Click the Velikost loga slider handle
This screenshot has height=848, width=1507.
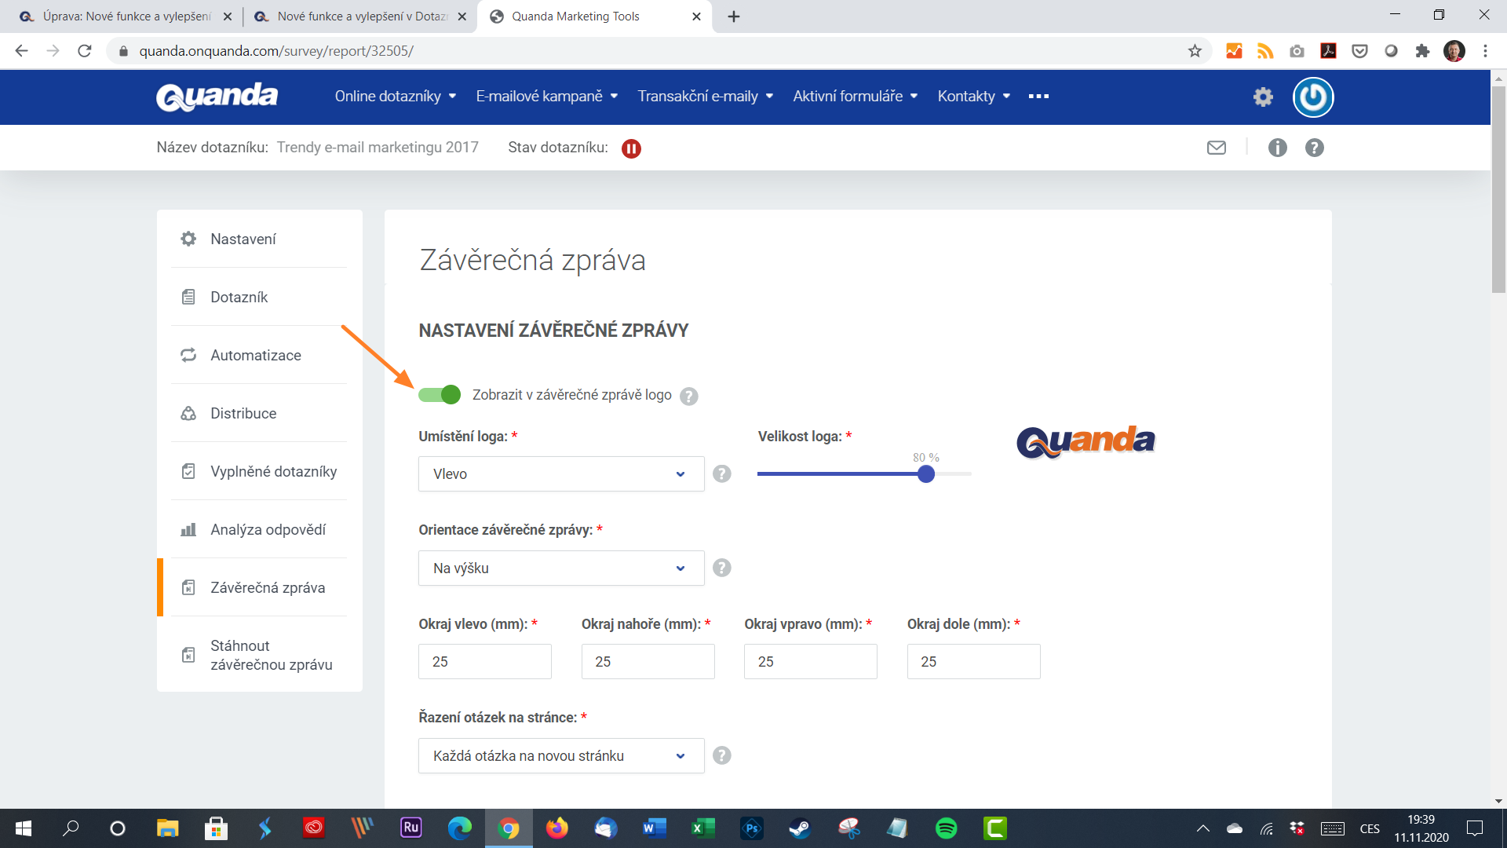click(x=926, y=473)
